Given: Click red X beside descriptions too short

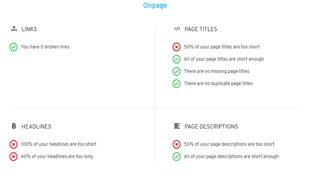Looking at the screenshot, I should pyautogui.click(x=176, y=144).
